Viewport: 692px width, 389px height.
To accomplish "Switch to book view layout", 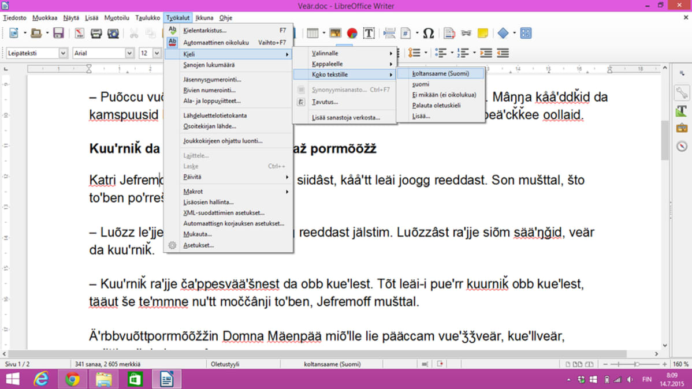I will point(589,364).
